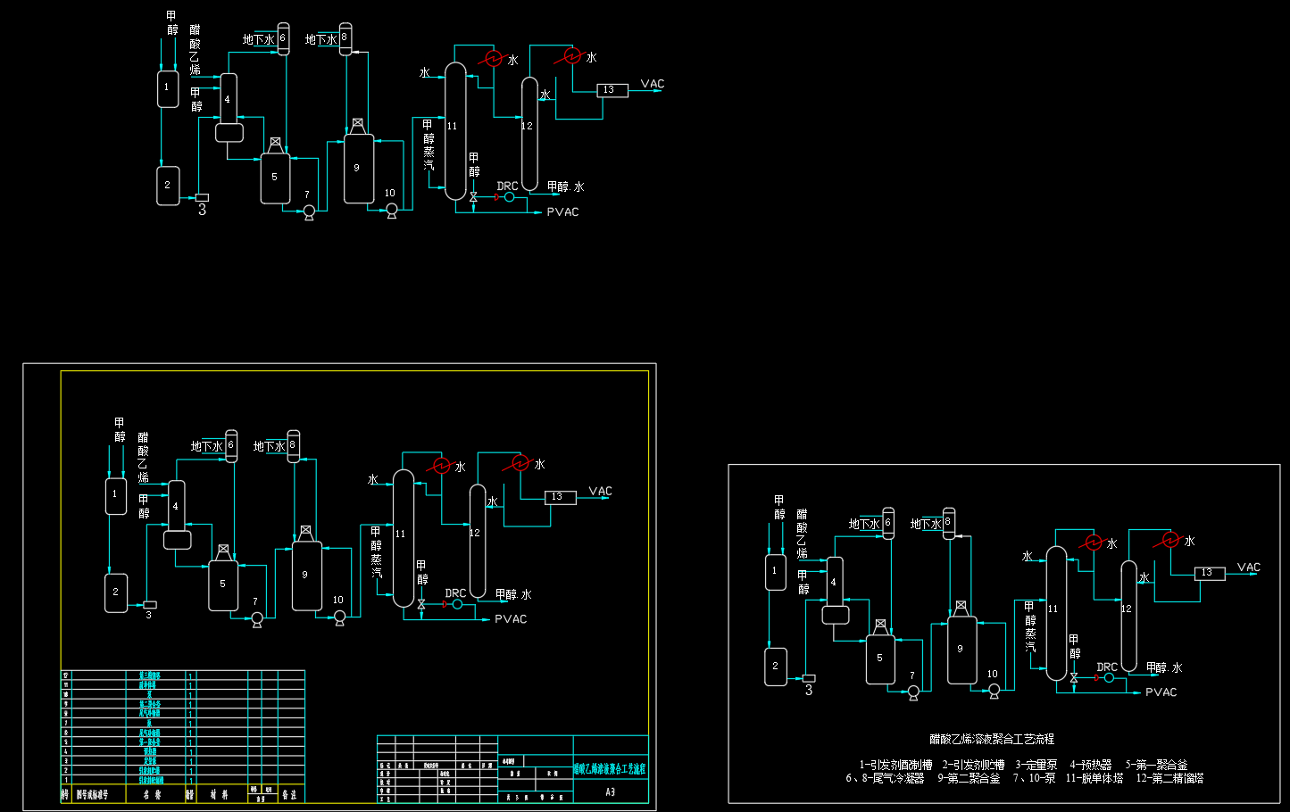Click agitator motor atop reactor 9, legend diagram

(961, 607)
